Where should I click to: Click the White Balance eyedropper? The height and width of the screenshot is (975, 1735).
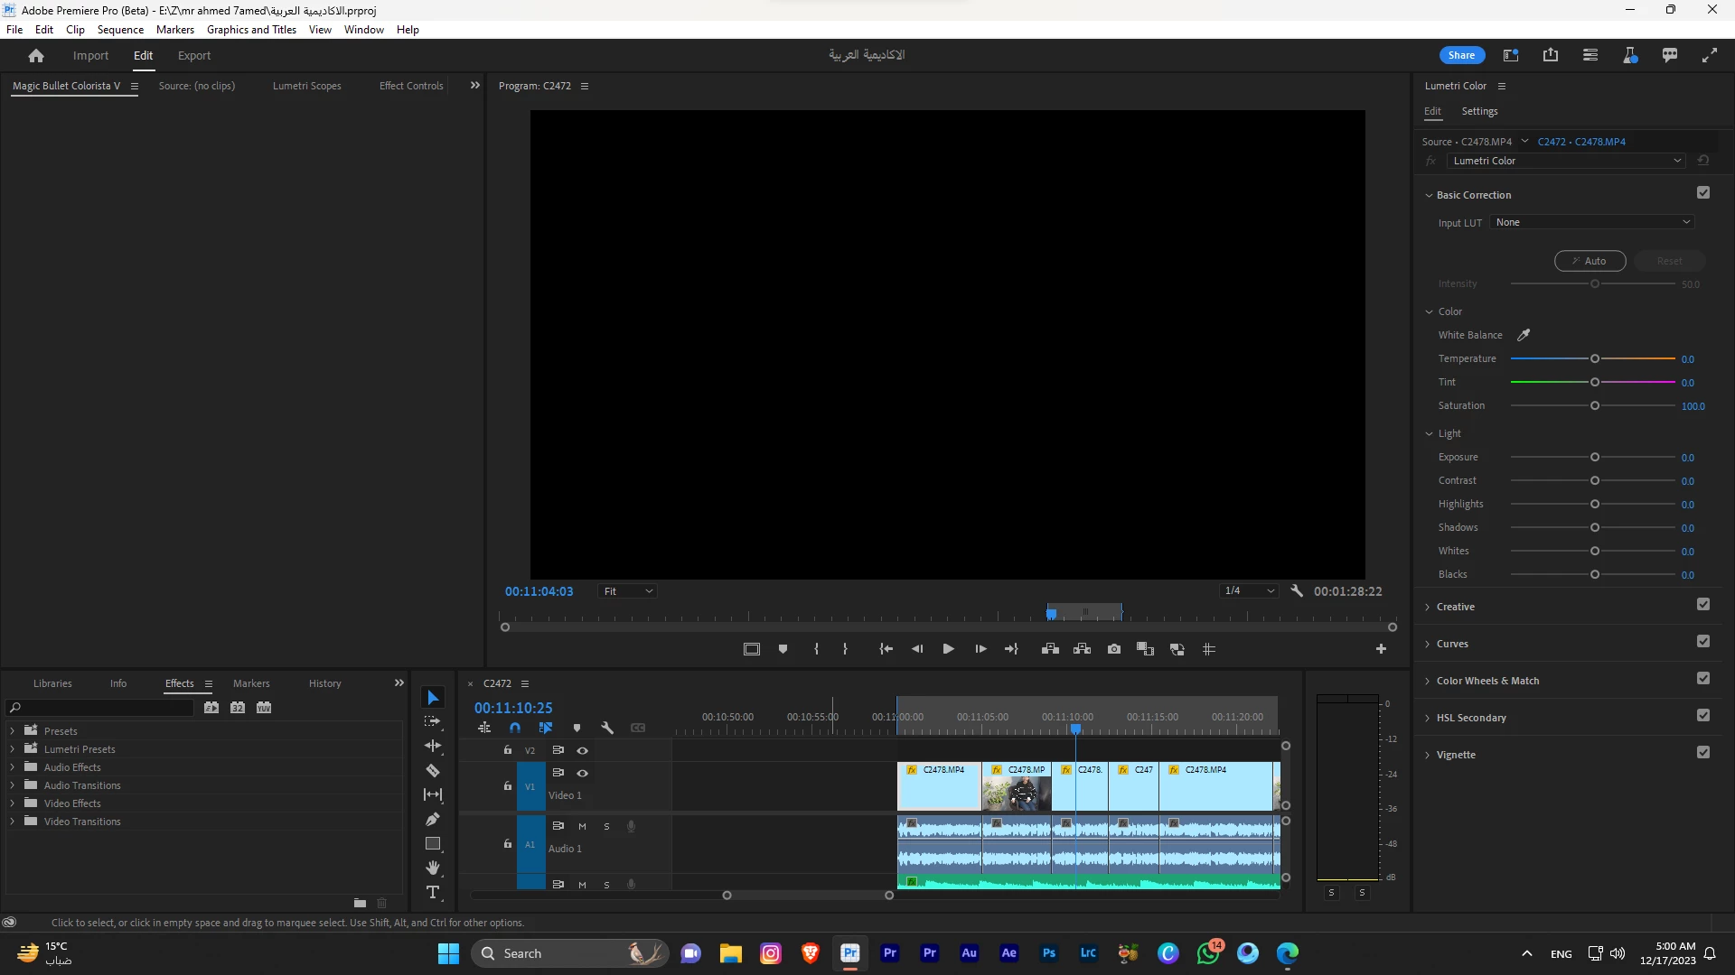pos(1524,335)
